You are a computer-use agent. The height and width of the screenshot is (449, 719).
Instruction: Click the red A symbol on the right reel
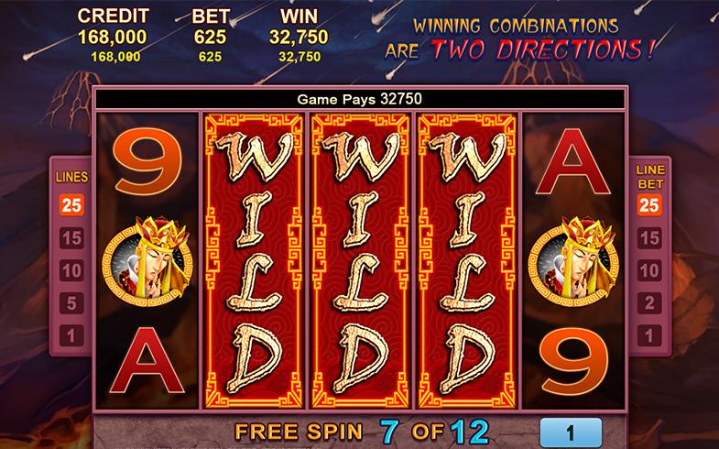pyautogui.click(x=572, y=161)
